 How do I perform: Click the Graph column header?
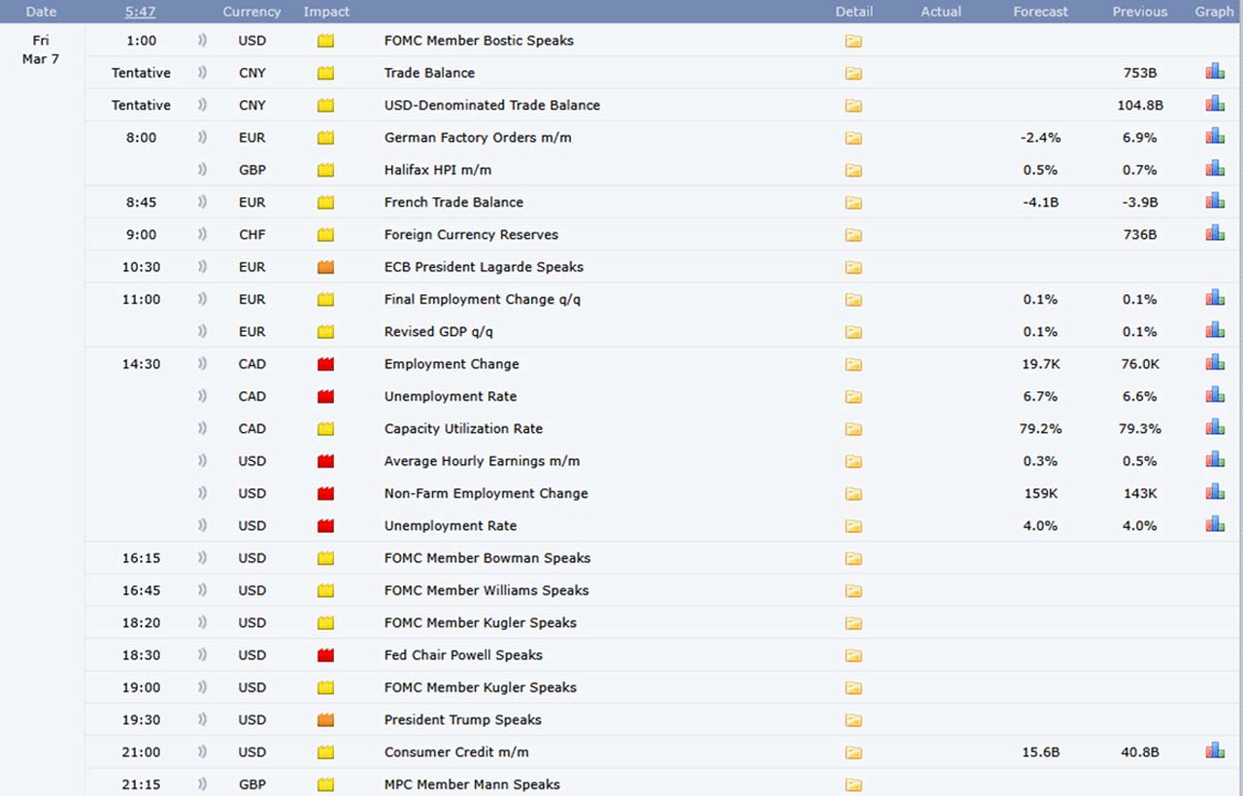pyautogui.click(x=1214, y=12)
